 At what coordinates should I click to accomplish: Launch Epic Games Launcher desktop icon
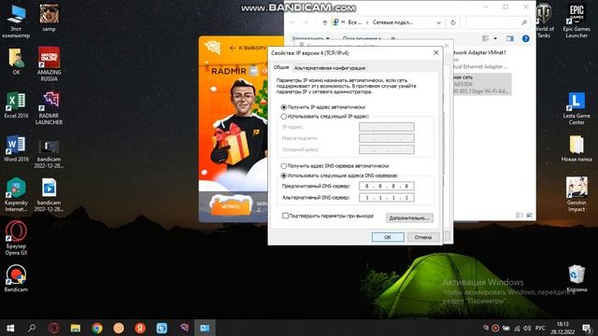click(577, 21)
